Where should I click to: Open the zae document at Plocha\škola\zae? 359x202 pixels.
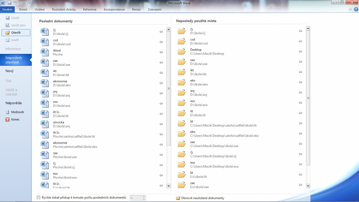(x=102, y=155)
